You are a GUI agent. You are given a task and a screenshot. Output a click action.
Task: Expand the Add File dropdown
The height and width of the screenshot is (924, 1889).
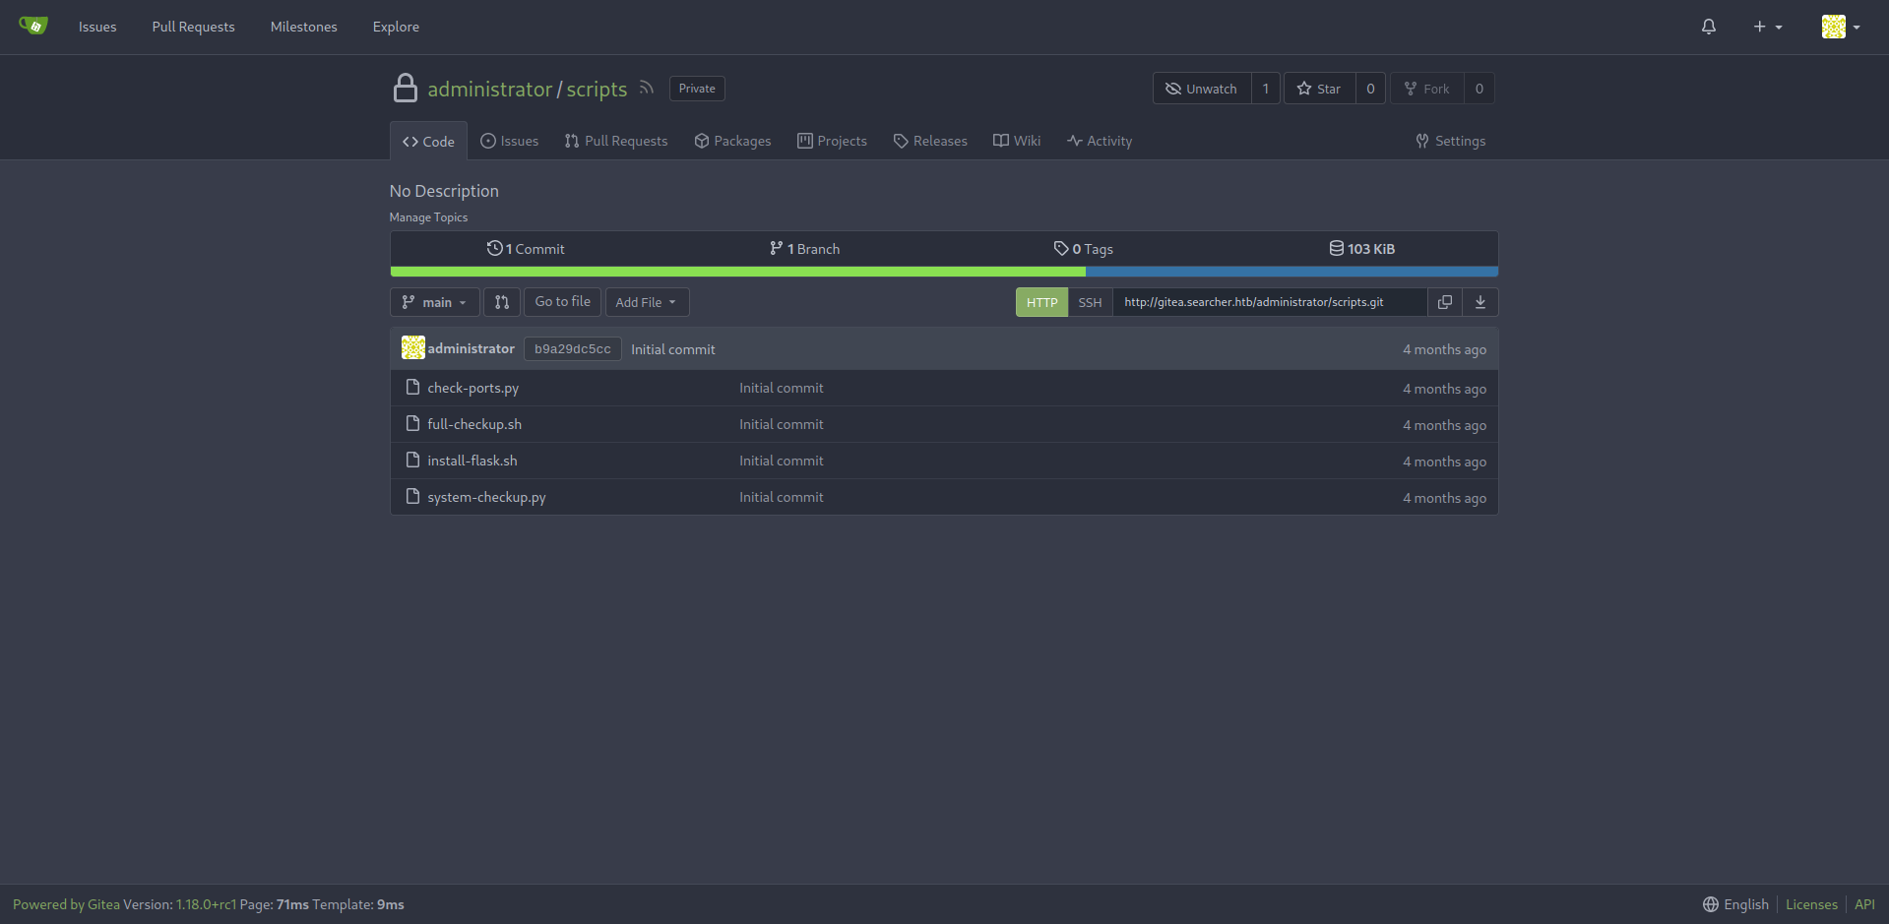tap(647, 302)
